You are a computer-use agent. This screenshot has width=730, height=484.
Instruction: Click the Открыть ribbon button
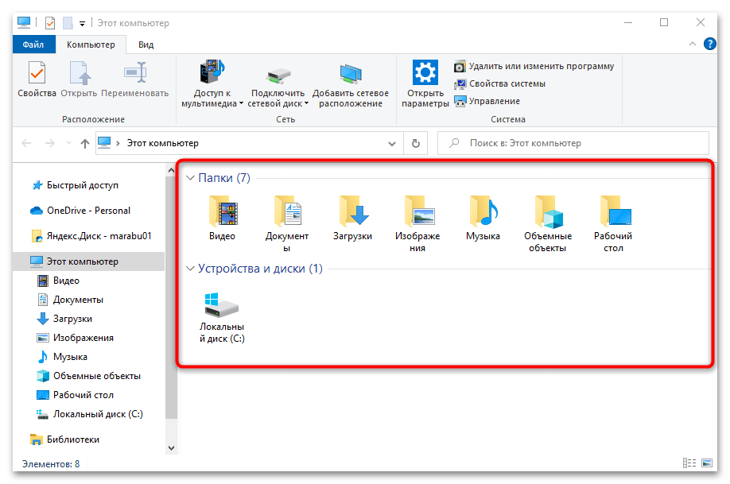coord(80,79)
